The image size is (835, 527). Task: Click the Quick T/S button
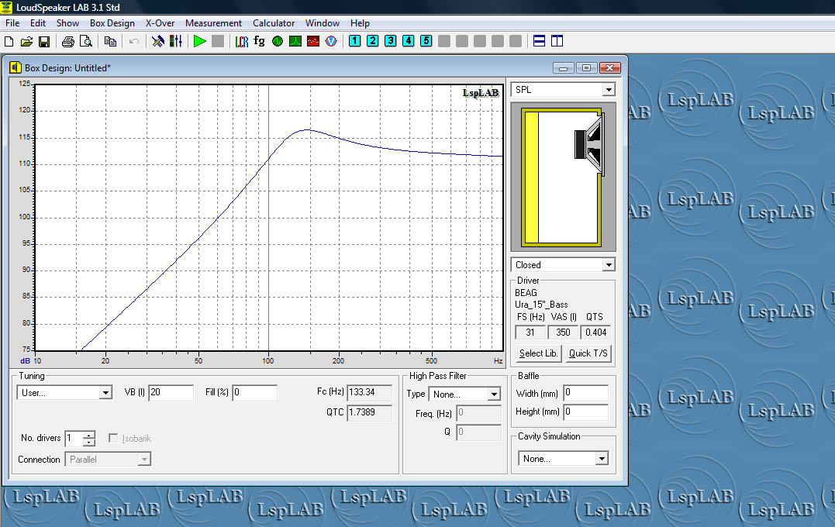588,353
